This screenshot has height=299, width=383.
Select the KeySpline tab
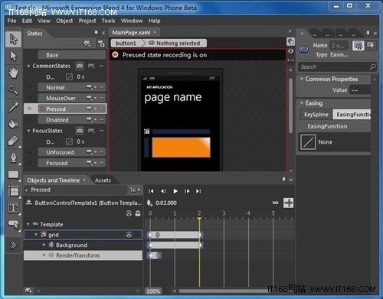316,115
